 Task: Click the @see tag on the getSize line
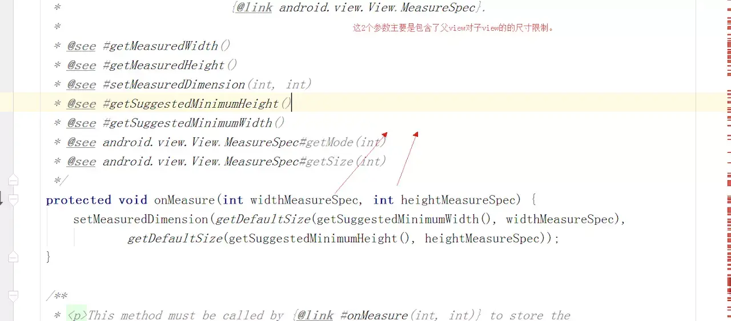pyautogui.click(x=81, y=162)
